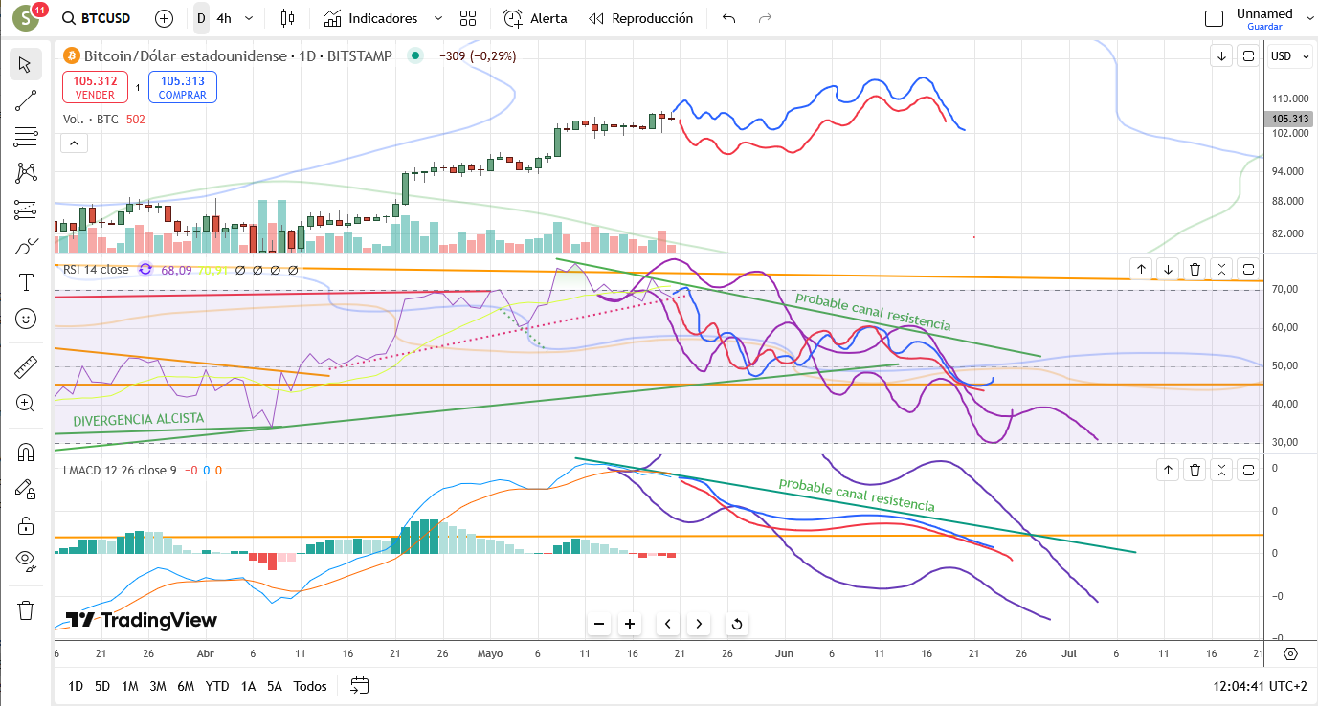Select the 3M date range
The width and height of the screenshot is (1318, 706).
click(x=158, y=686)
